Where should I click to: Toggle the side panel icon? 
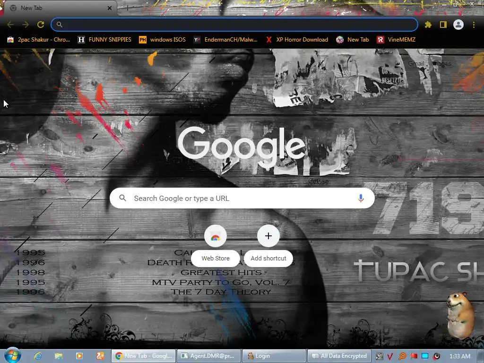pyautogui.click(x=443, y=25)
